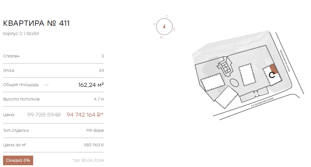Select the central rectangular tower on map
The width and height of the screenshot is (311, 167).
[247, 75]
